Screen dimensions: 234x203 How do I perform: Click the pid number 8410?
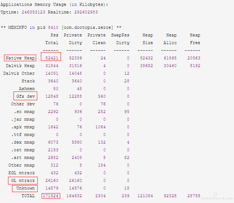pyautogui.click(x=53, y=27)
